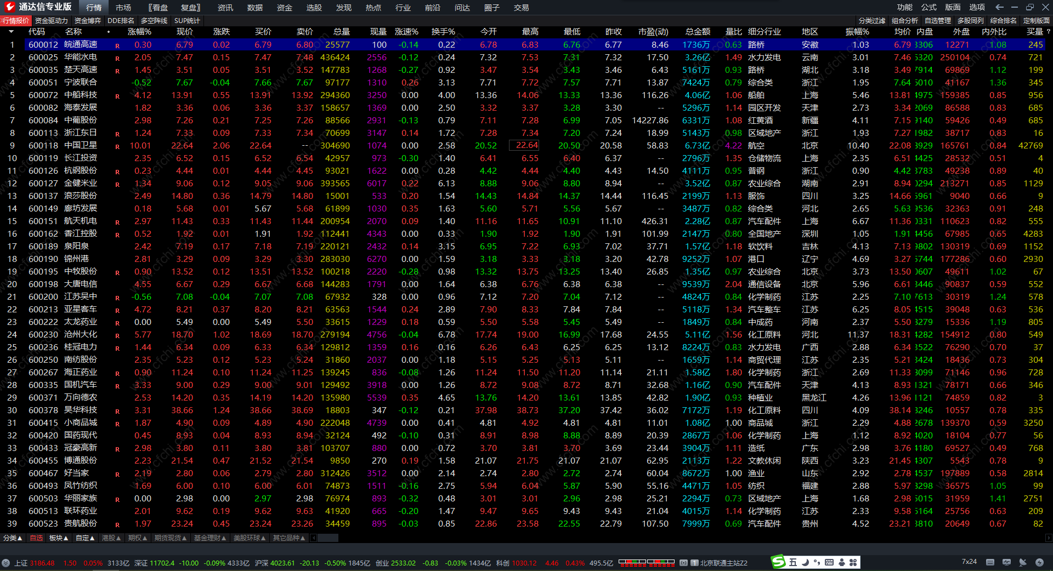The height and width of the screenshot is (571, 1053).
Task: Expand the 板块 sector tab menu
Action: click(59, 538)
